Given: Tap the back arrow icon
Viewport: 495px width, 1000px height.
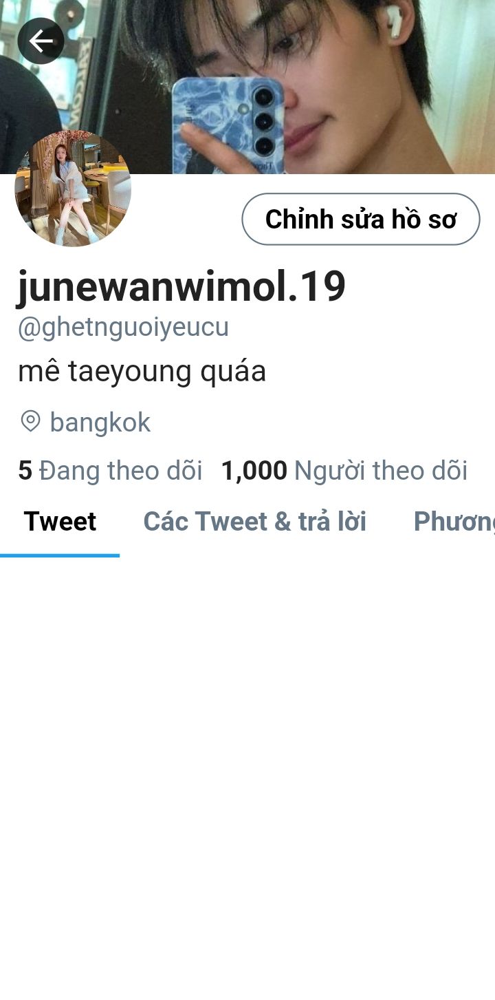Looking at the screenshot, I should coord(41,41).
